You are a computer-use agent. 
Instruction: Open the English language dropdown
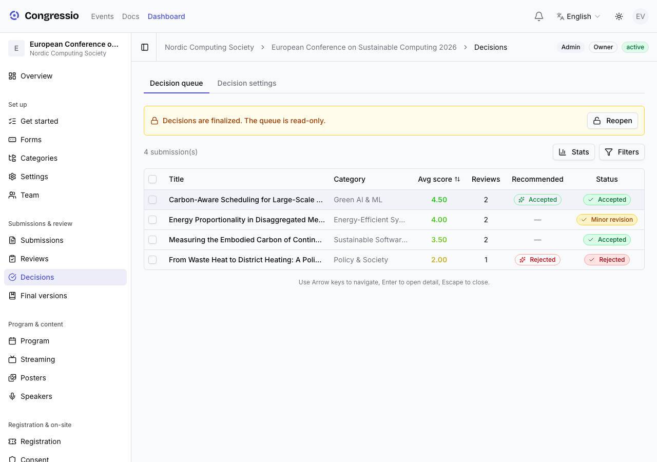point(578,16)
